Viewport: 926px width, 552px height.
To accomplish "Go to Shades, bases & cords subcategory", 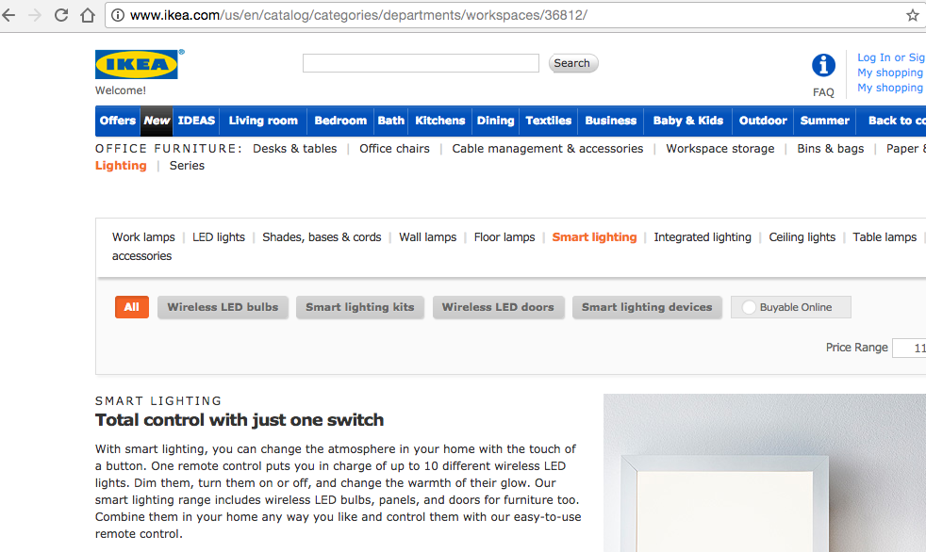I will click(322, 237).
